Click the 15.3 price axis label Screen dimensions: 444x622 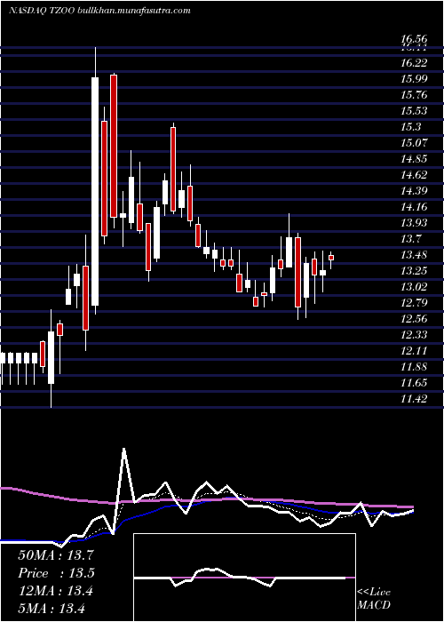pos(410,126)
